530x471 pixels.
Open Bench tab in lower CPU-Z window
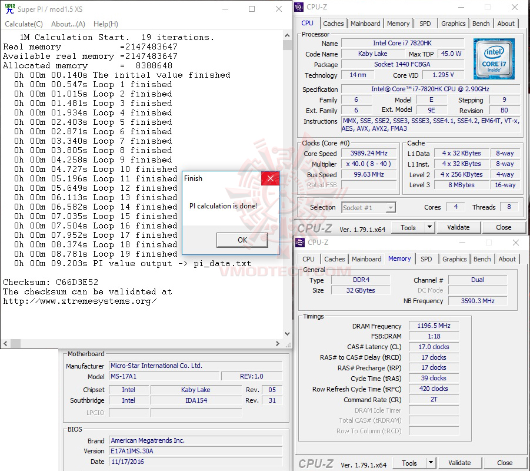coord(482,259)
